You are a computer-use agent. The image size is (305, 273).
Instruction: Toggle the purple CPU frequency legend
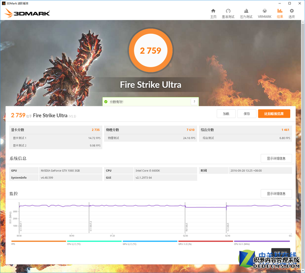tap(262, 243)
